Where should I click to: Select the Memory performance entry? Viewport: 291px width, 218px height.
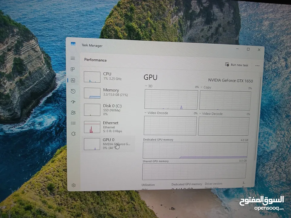click(109, 93)
